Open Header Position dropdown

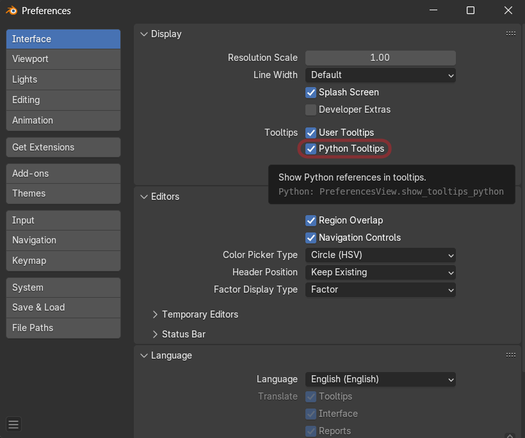(x=380, y=272)
